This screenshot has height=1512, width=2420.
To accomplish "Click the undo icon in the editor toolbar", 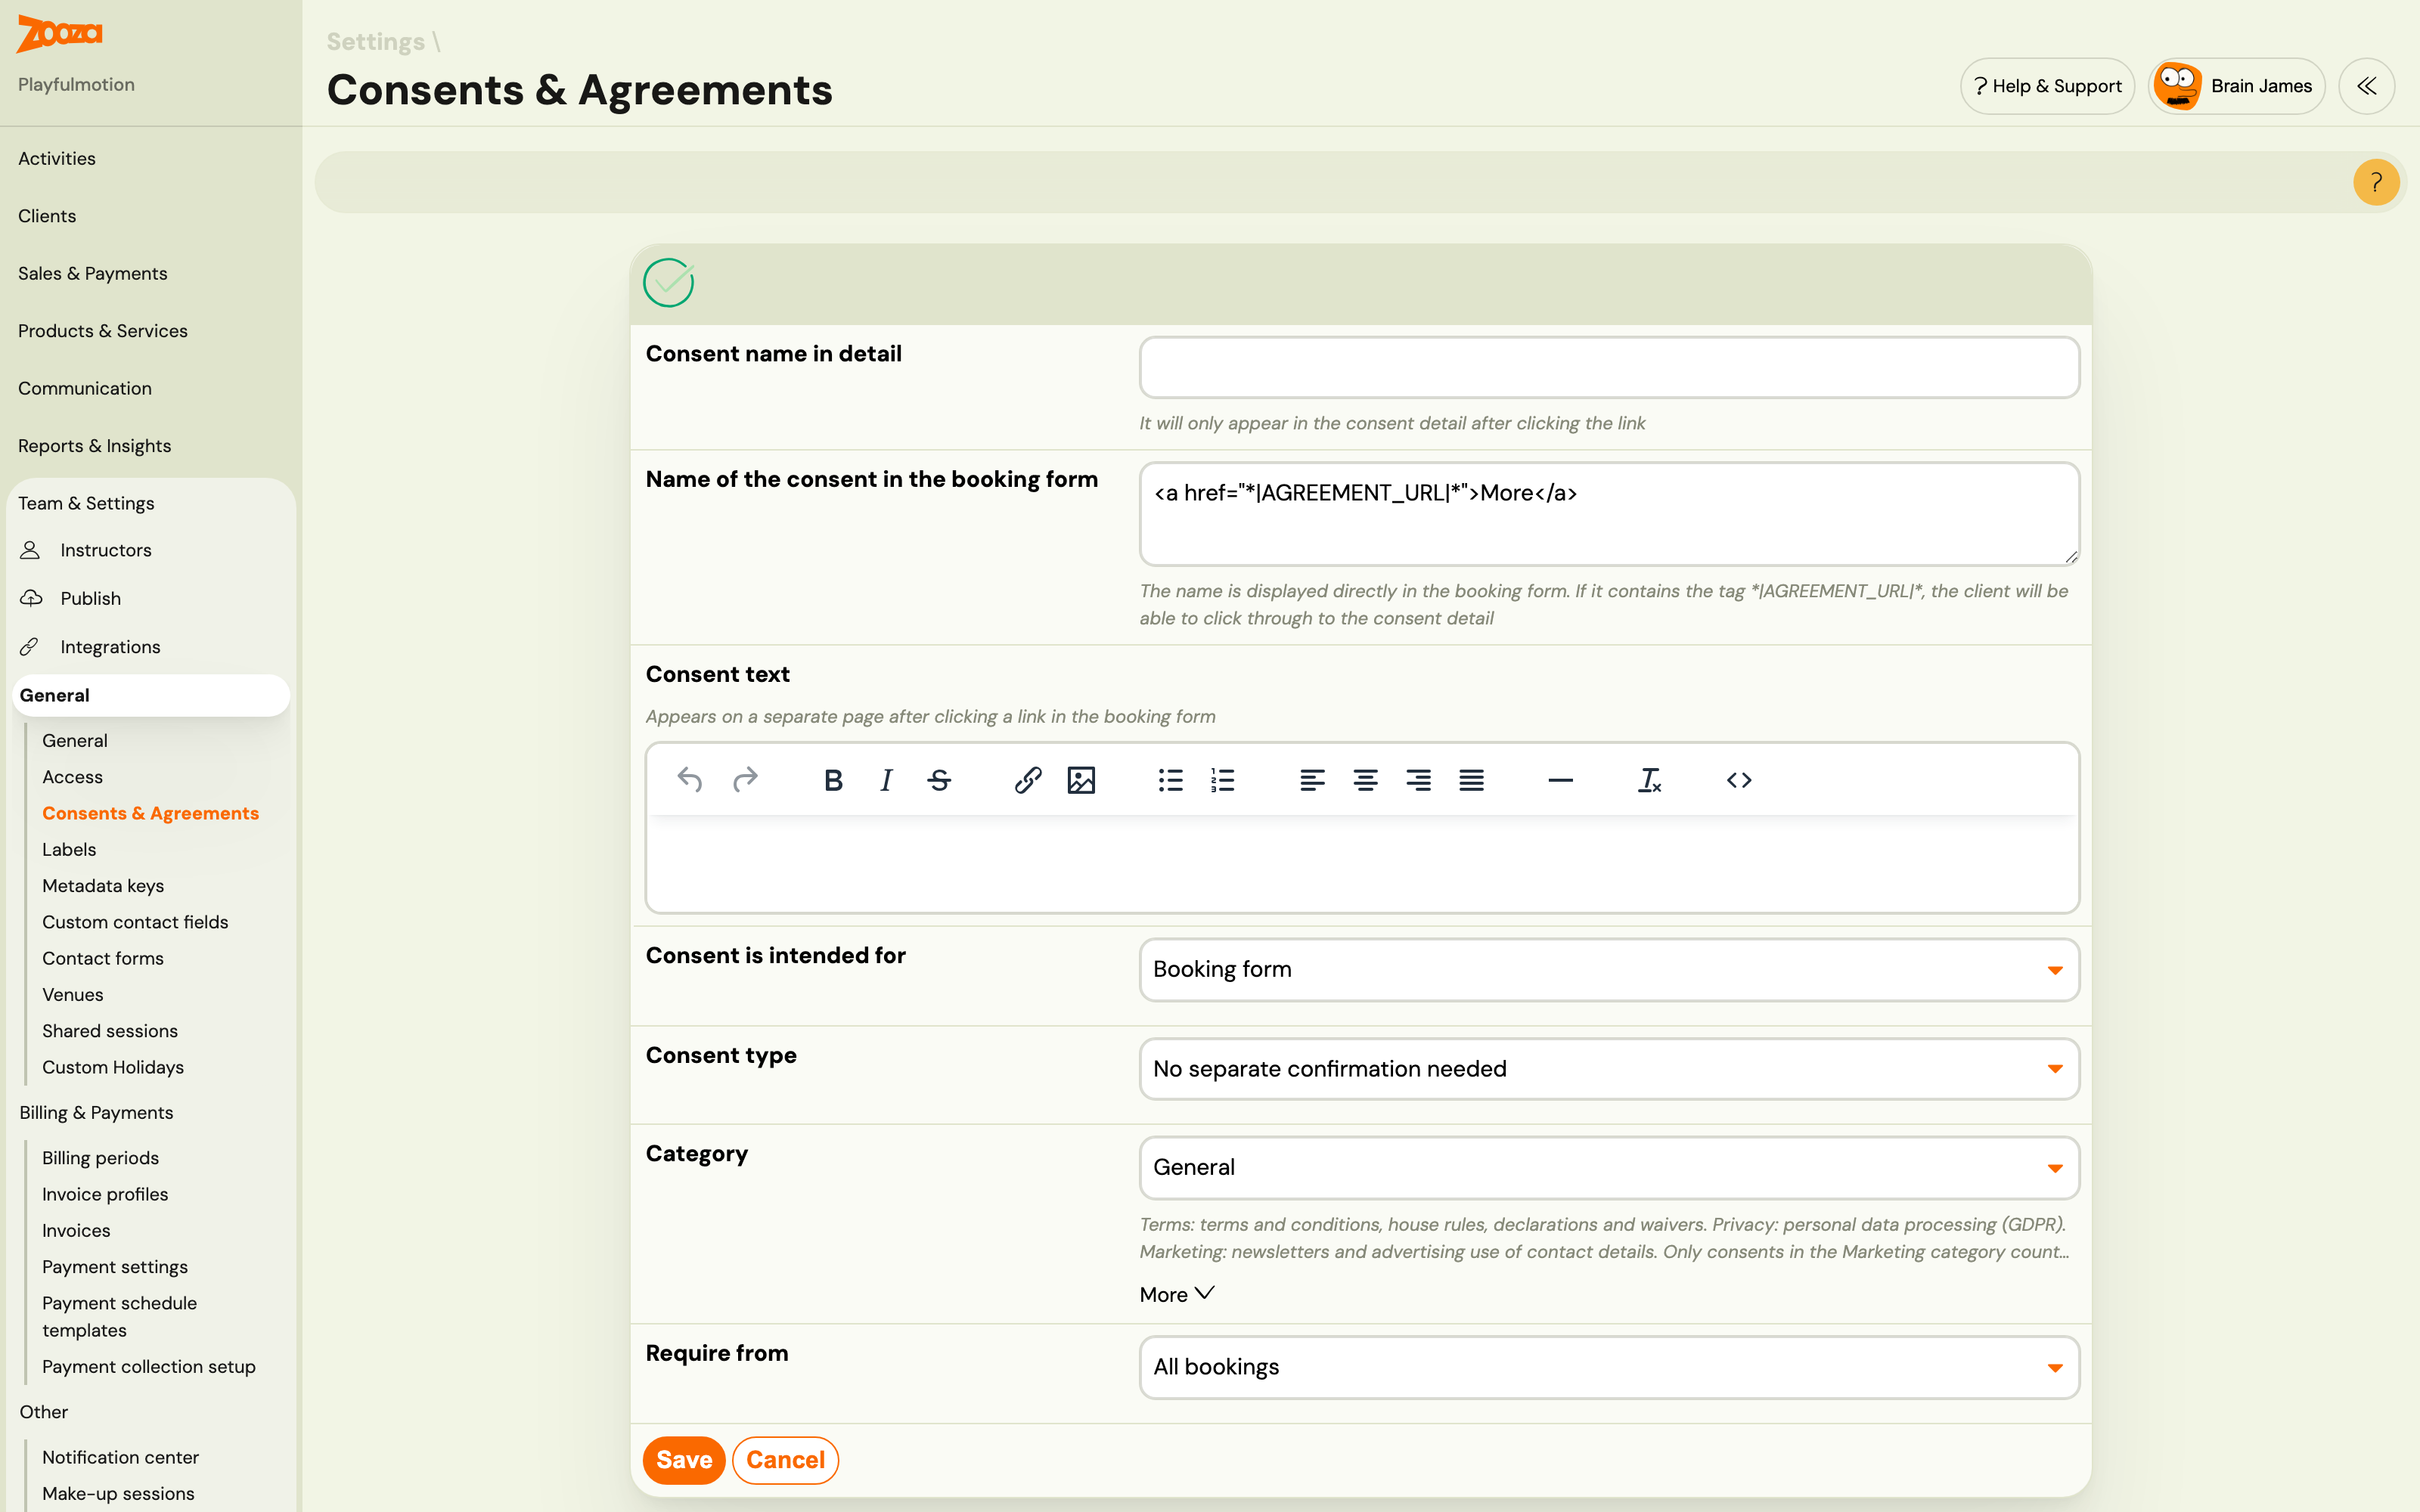I will click(689, 780).
